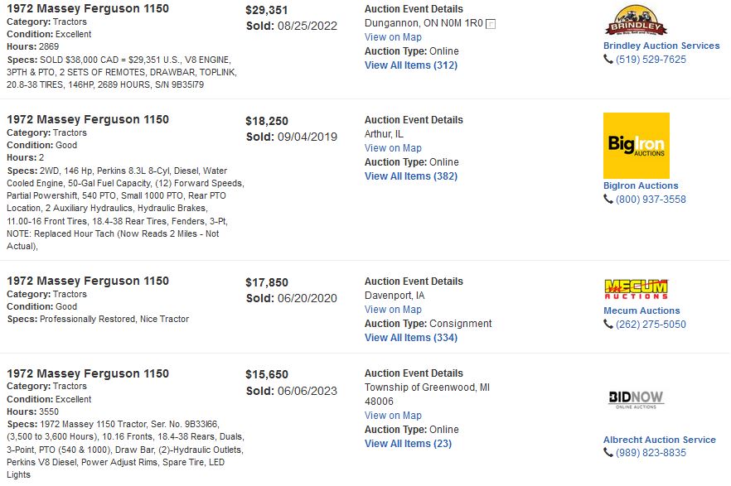Open View on Map for Dungannon, ON
This screenshot has width=731, height=486.
pos(393,37)
